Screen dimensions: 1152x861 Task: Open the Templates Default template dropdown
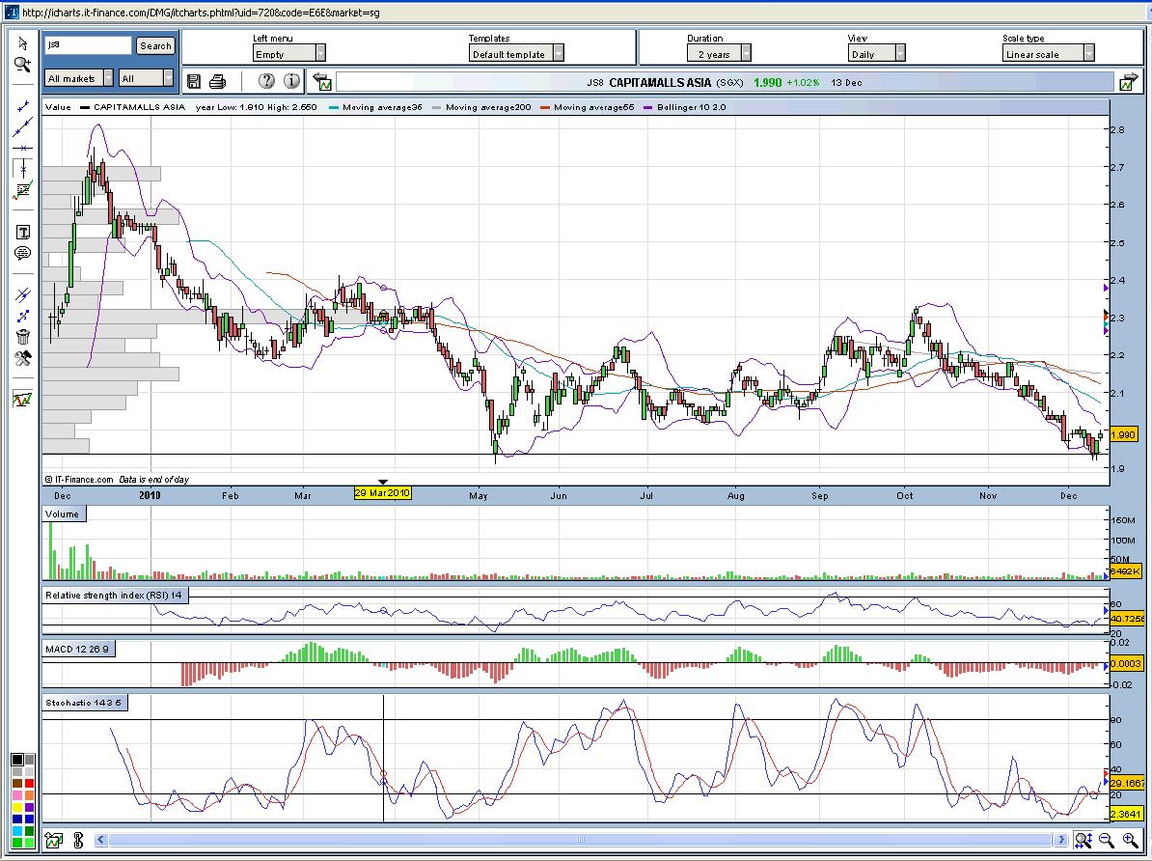516,54
